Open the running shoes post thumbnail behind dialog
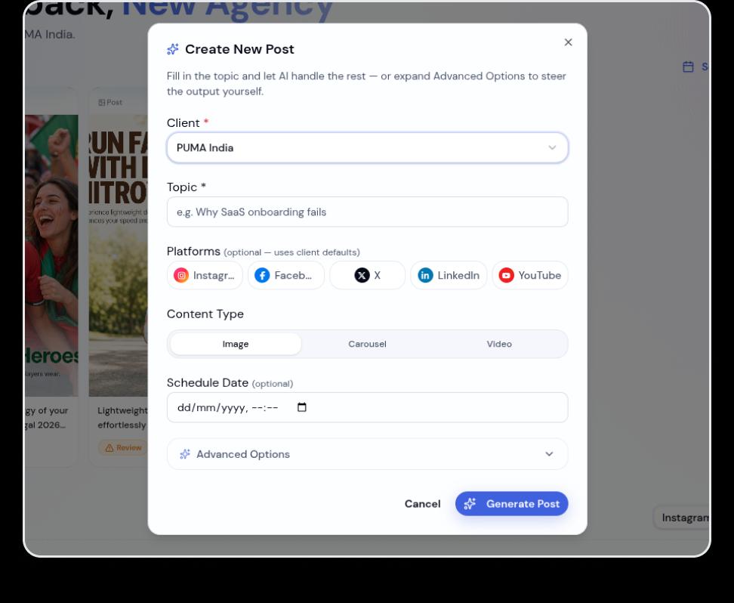The image size is (734, 603). (118, 255)
